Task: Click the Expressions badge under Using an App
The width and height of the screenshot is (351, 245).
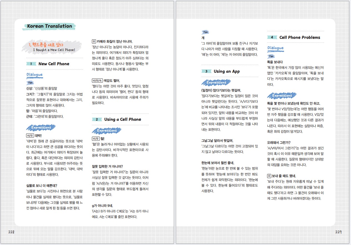Action: coord(216,82)
